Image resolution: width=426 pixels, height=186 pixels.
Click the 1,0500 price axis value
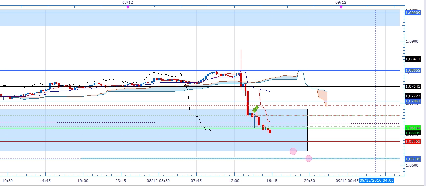click(412, 165)
